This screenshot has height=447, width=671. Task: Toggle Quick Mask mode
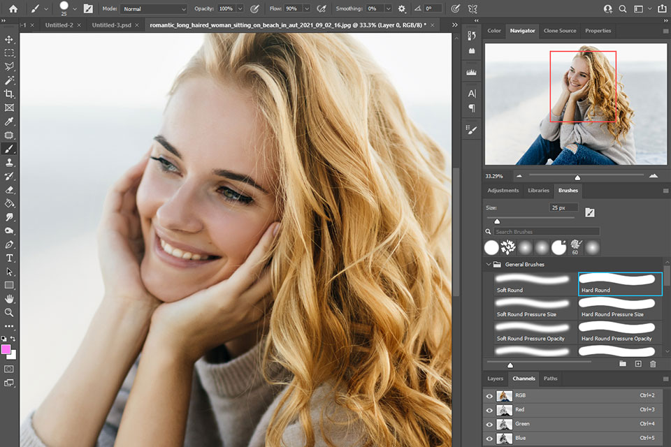[x=9, y=369]
